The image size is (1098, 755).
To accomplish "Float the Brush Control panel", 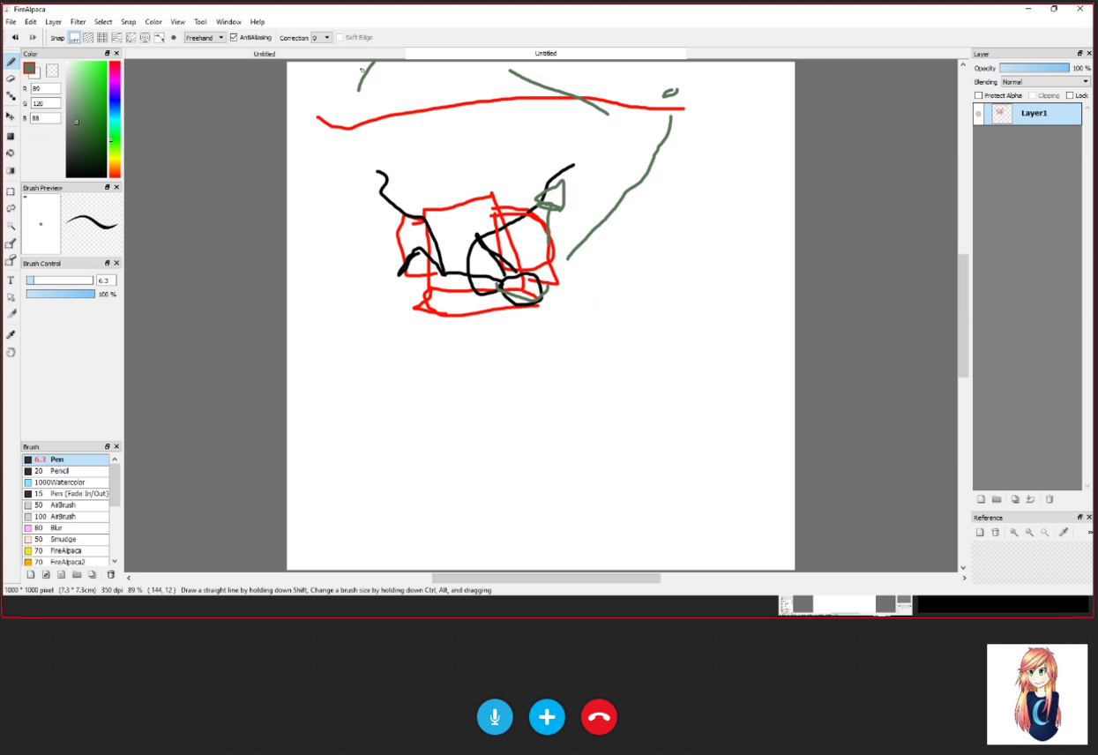I will (x=108, y=263).
